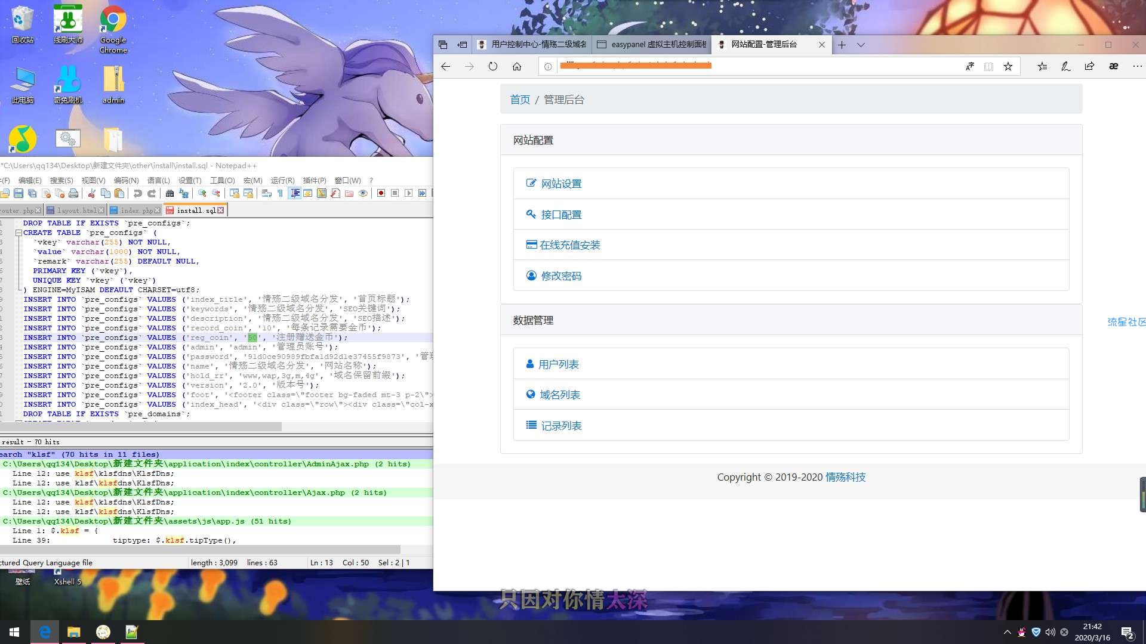Start macro recording with red dot button
Viewport: 1146px width, 644px height.
click(x=381, y=193)
